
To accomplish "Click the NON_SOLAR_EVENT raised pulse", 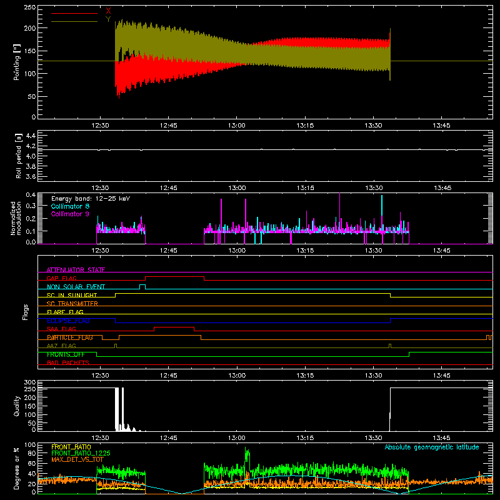I will (x=142, y=285).
